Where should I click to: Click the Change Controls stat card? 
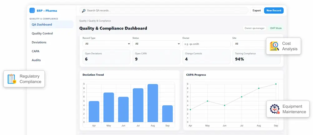point(206,57)
